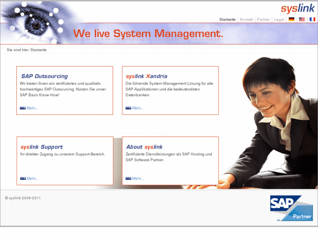Follow Mehr link in syslink Xandria box
318x238 pixels.
point(138,108)
